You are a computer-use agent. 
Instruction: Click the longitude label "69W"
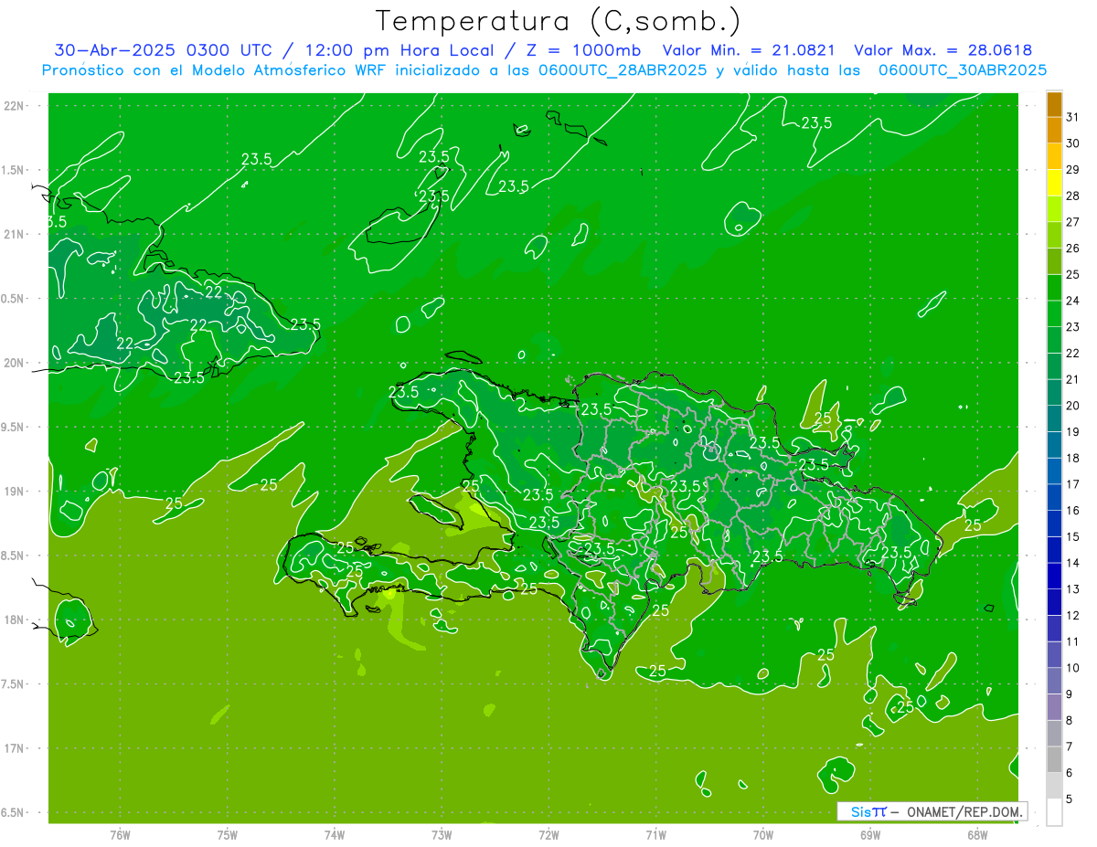[870, 835]
